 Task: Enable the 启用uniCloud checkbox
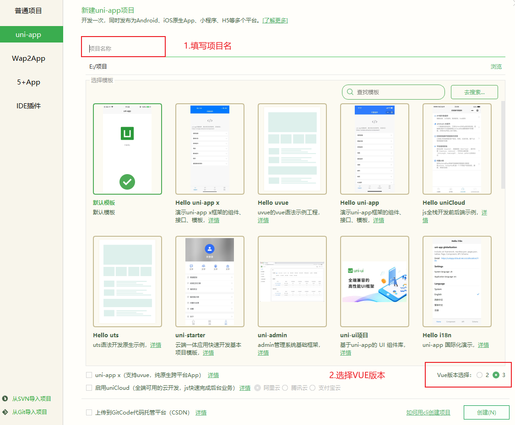87,388
